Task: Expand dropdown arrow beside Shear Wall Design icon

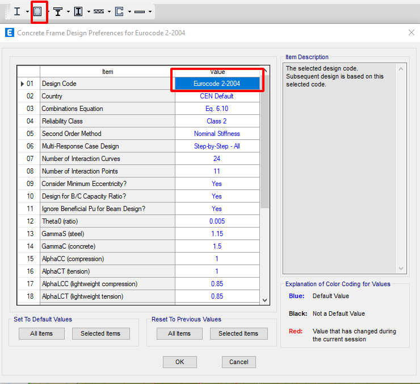Action: [x=129, y=11]
